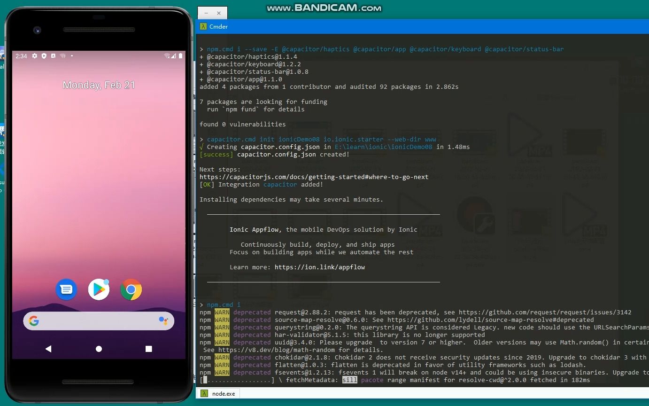Click the '[OK] Integration capacitor added!' line

(261, 185)
